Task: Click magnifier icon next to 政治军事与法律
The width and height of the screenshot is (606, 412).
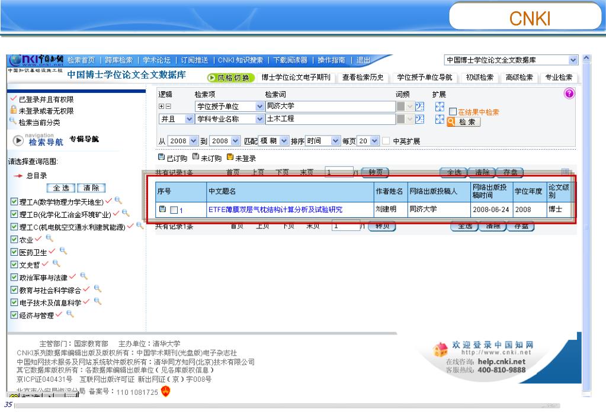Action: (x=84, y=276)
